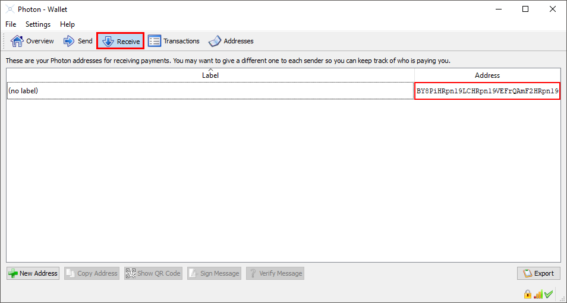Click the wallet lock status icon
Image resolution: width=567 pixels, height=303 pixels.
[528, 294]
